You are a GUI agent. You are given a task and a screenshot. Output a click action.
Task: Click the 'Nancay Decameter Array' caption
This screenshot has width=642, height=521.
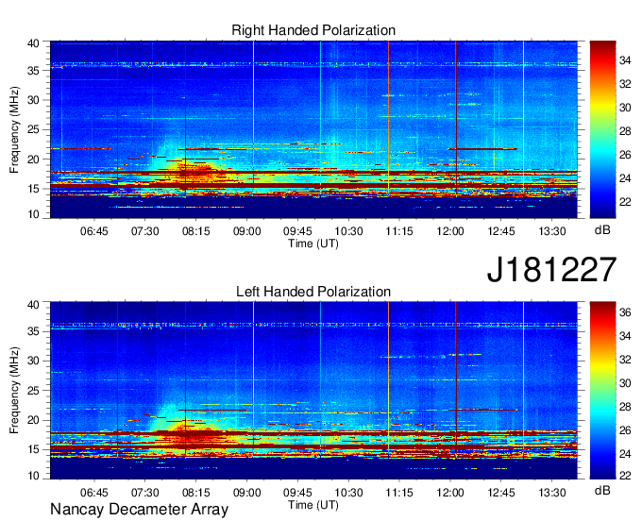point(139,509)
